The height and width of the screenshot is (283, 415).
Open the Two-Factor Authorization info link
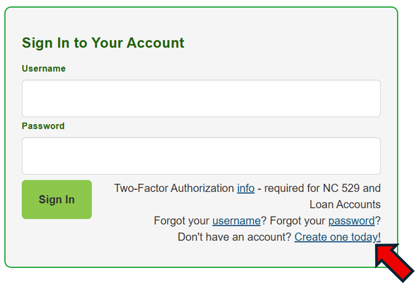tap(245, 188)
